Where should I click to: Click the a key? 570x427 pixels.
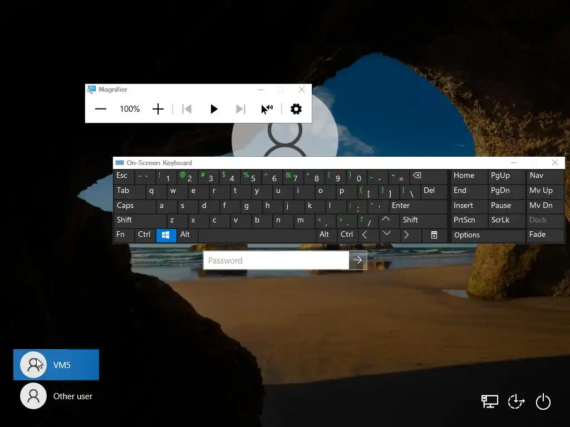166,206
